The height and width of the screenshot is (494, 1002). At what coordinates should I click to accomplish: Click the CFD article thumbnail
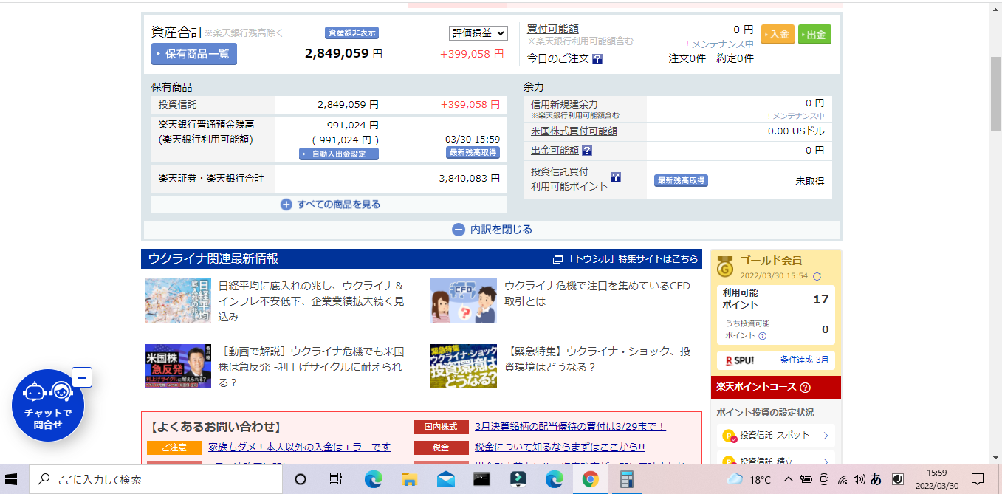(x=464, y=301)
